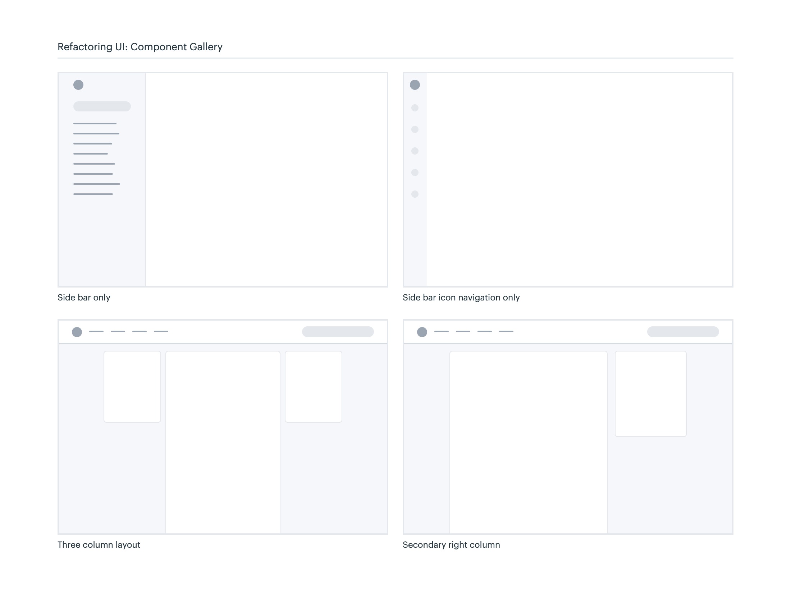Select last nav line in Side bar only
This screenshot has height=611, width=791.
[93, 194]
